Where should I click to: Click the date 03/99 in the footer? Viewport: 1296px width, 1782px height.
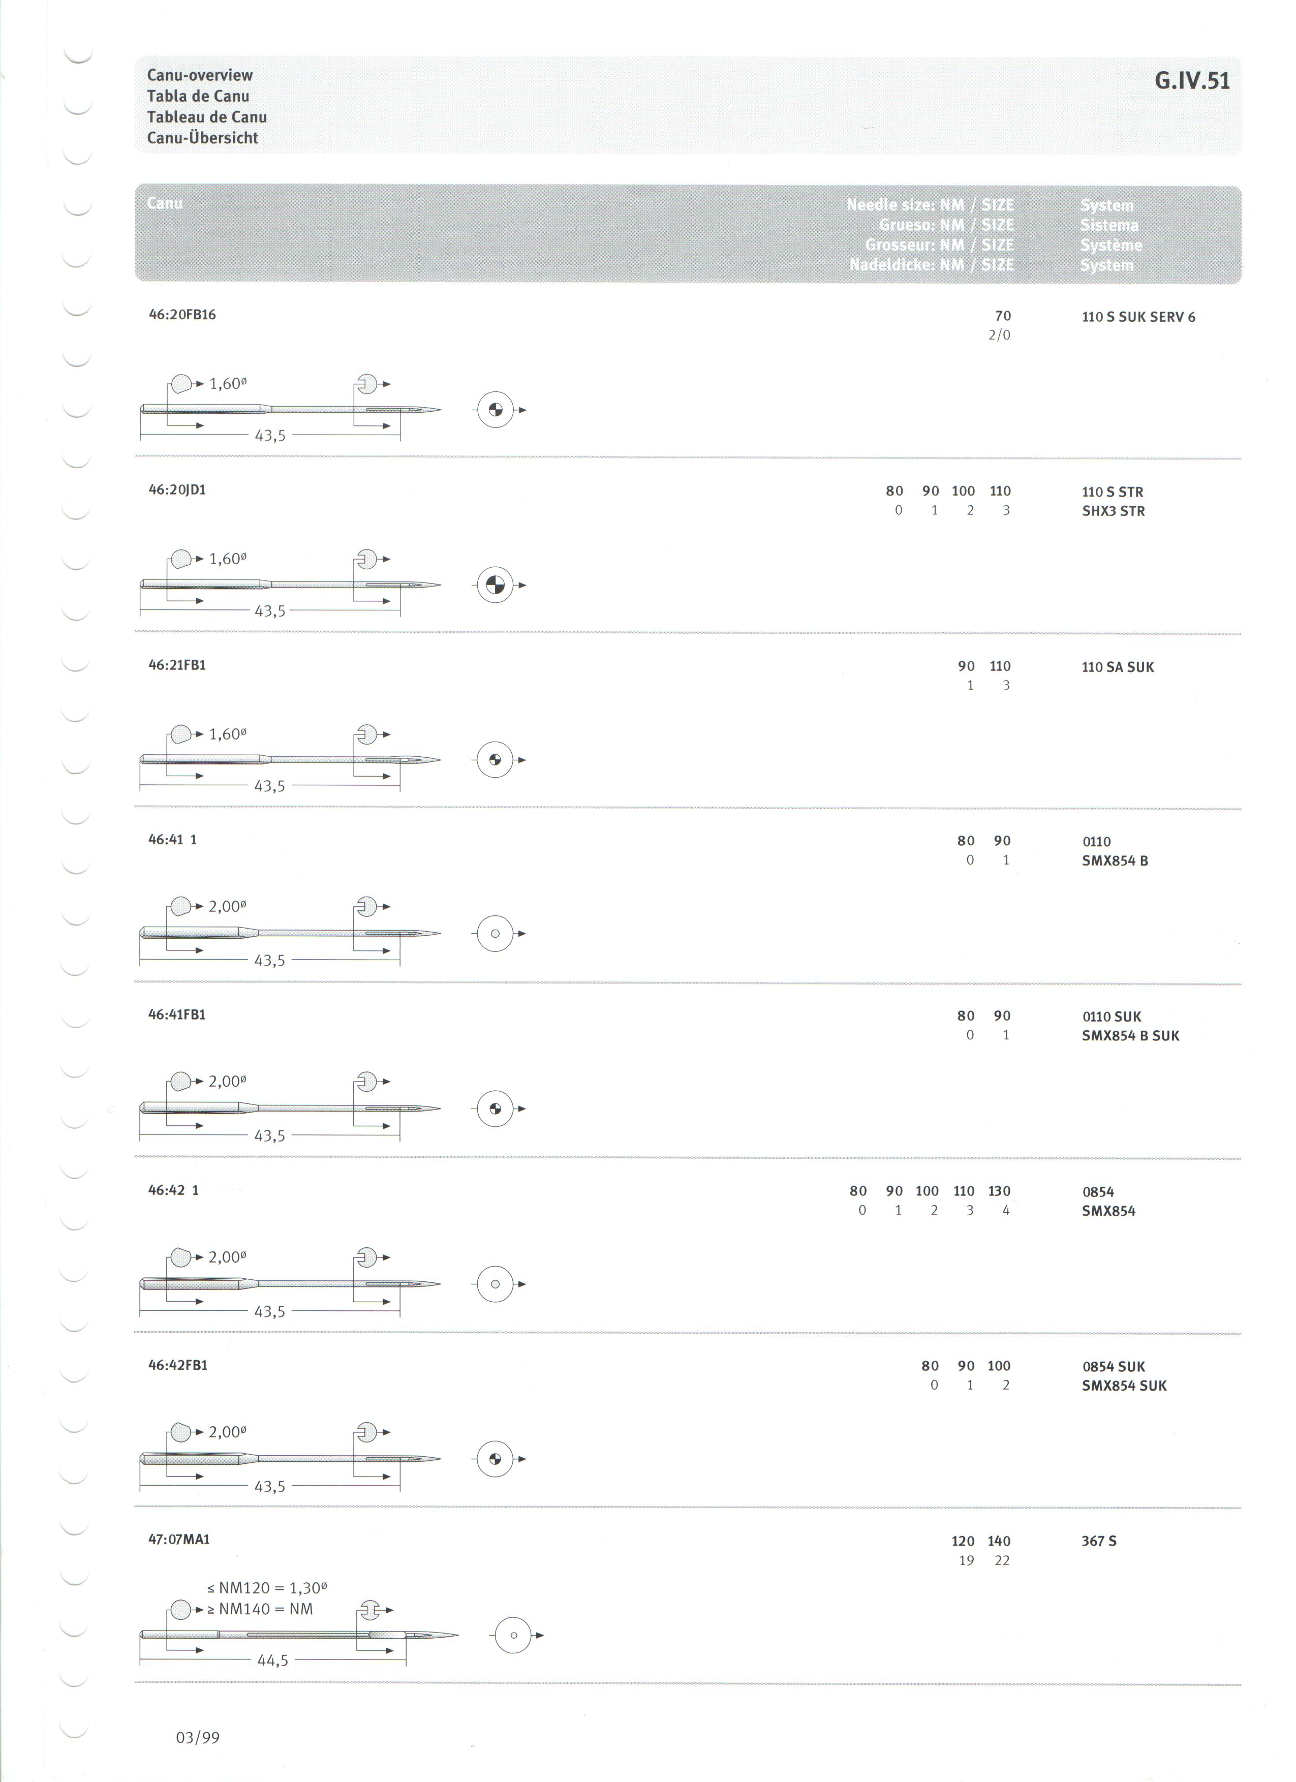198,1737
